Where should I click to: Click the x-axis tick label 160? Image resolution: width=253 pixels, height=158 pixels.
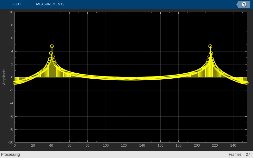[160, 145]
